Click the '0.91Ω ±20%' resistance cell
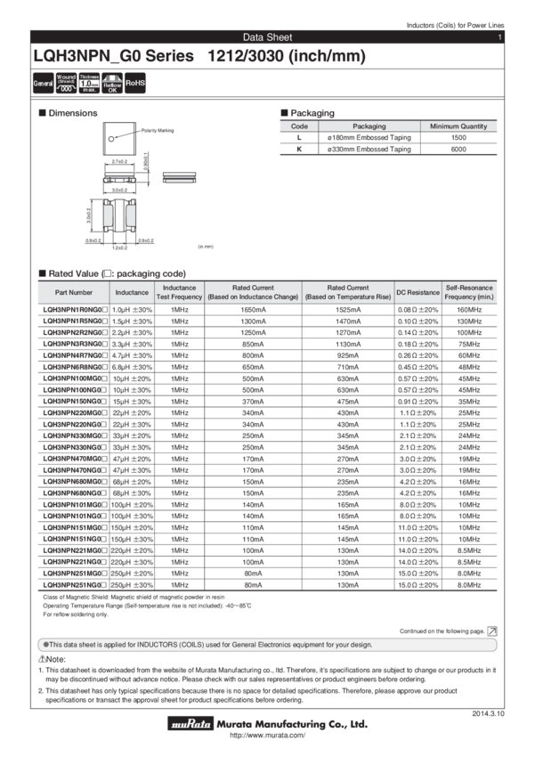 tap(417, 401)
